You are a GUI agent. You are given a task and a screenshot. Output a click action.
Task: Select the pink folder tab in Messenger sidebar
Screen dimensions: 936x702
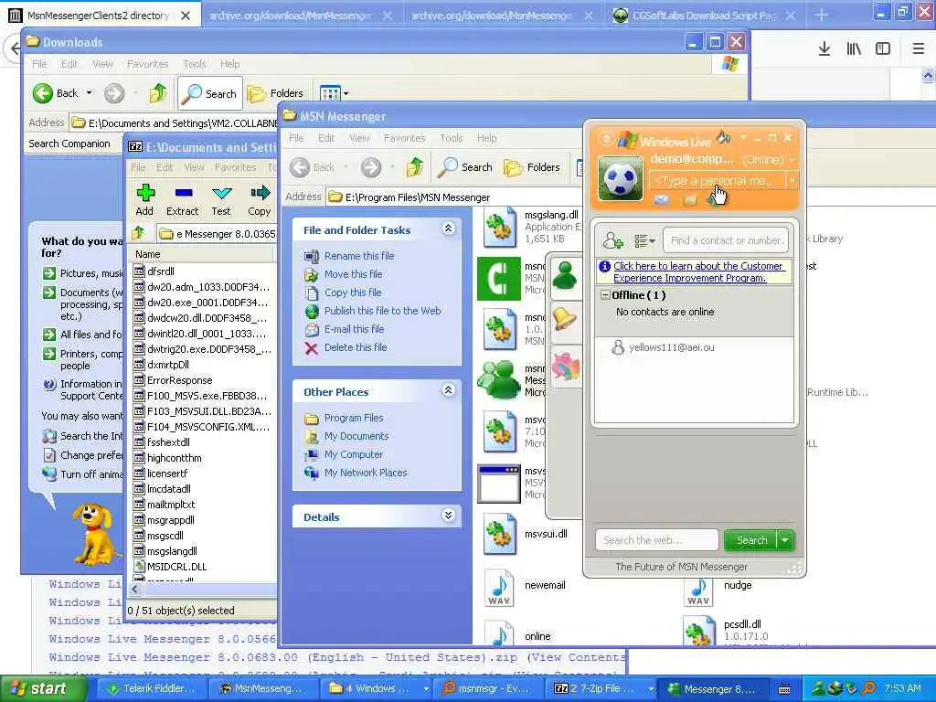(x=566, y=366)
